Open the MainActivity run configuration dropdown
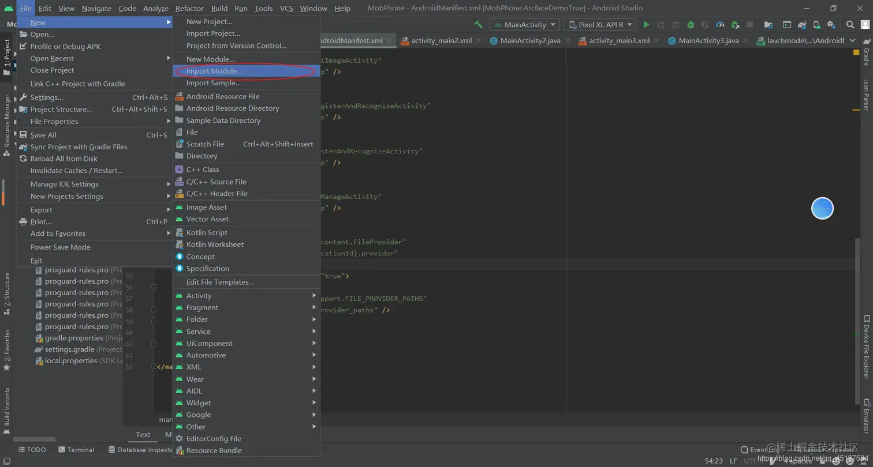The height and width of the screenshot is (467, 873). point(525,25)
